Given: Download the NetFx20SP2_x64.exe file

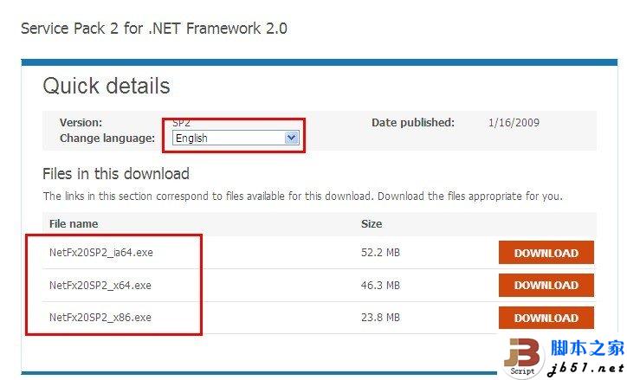Looking at the screenshot, I should 546,285.
